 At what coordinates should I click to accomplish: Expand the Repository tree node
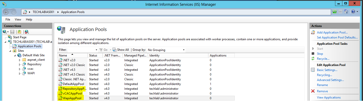(x=20, y=64)
